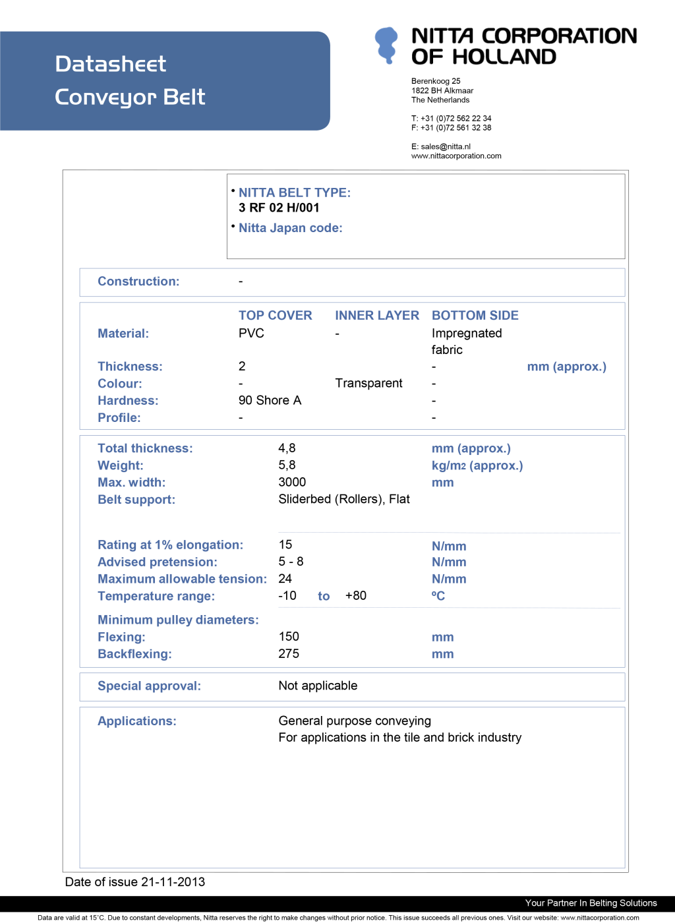Viewport: 675px width, 923px height.
Task: Select the pretension value "5 - 8"
Action: pos(291,562)
